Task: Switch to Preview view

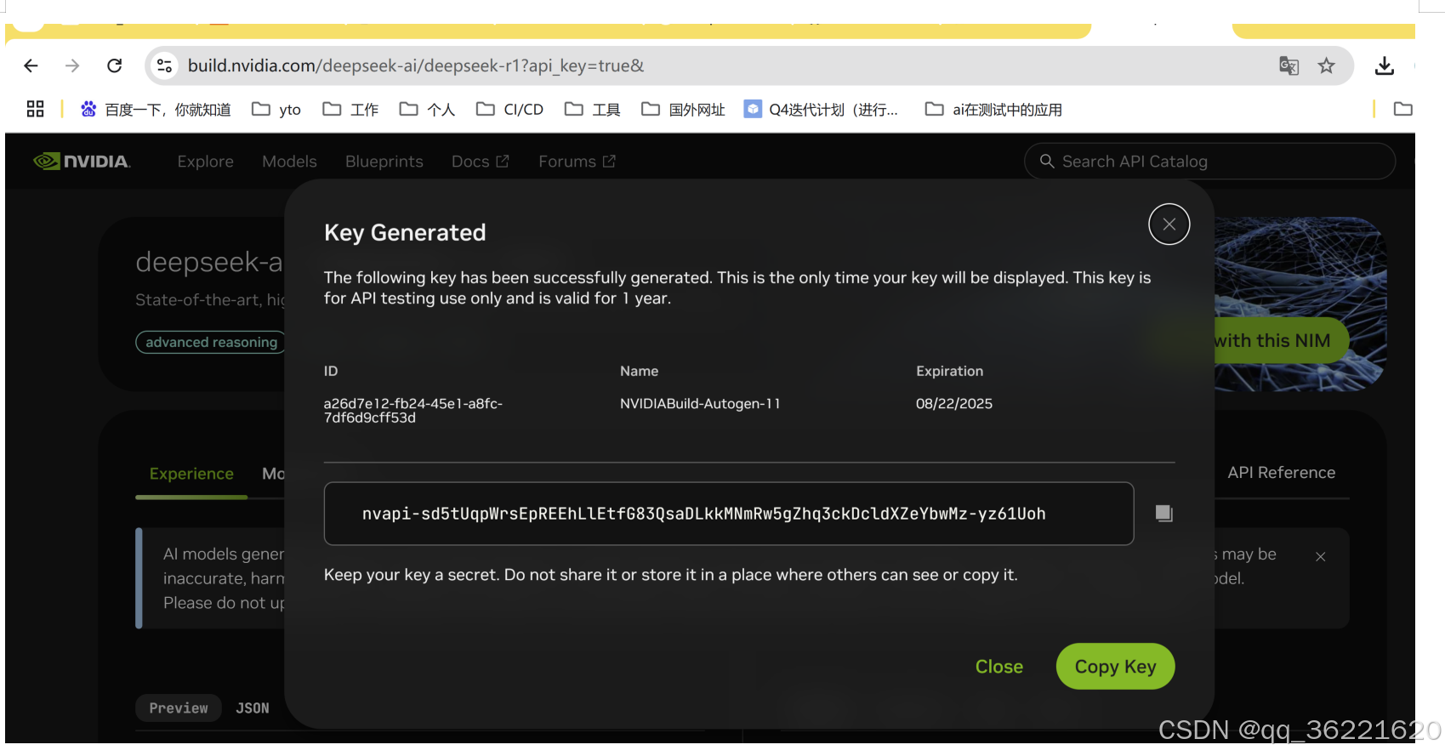Action: 179,708
